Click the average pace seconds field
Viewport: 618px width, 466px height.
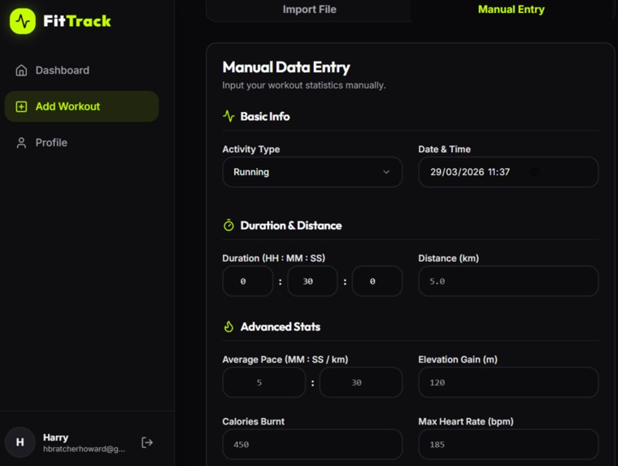[360, 382]
